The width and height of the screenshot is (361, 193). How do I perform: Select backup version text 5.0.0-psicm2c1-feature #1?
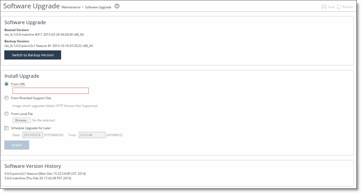49,46
